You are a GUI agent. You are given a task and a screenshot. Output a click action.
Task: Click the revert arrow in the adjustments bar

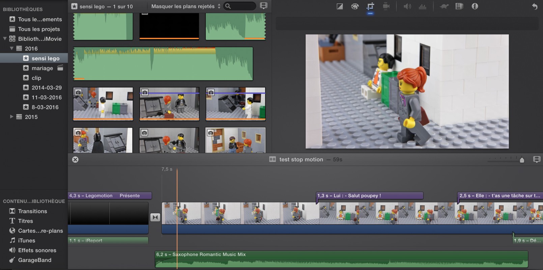pyautogui.click(x=535, y=6)
